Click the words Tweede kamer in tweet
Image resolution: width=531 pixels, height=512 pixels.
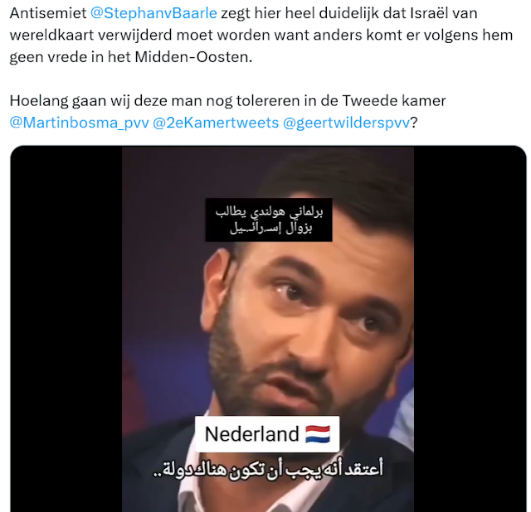394,101
